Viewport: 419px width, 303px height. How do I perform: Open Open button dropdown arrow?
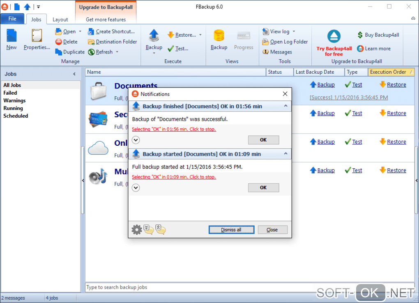tap(80, 32)
